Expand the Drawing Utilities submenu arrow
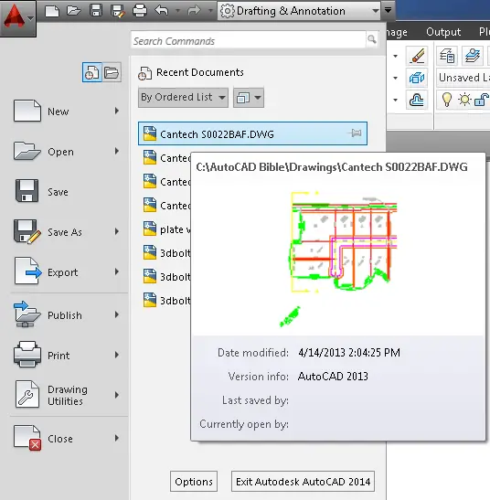490x500 pixels. [117, 395]
